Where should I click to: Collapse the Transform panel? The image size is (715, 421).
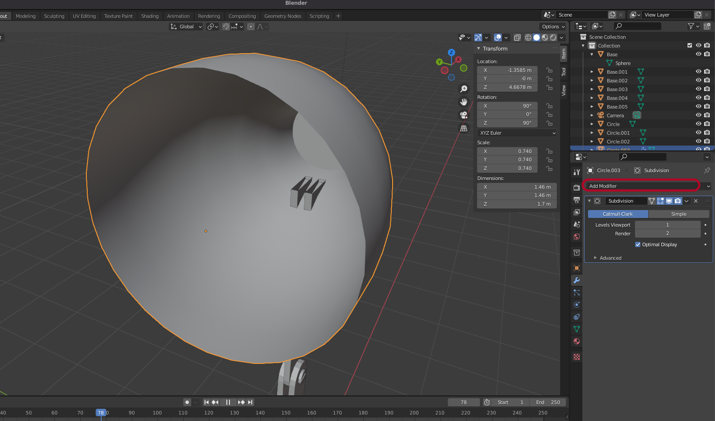(x=479, y=49)
